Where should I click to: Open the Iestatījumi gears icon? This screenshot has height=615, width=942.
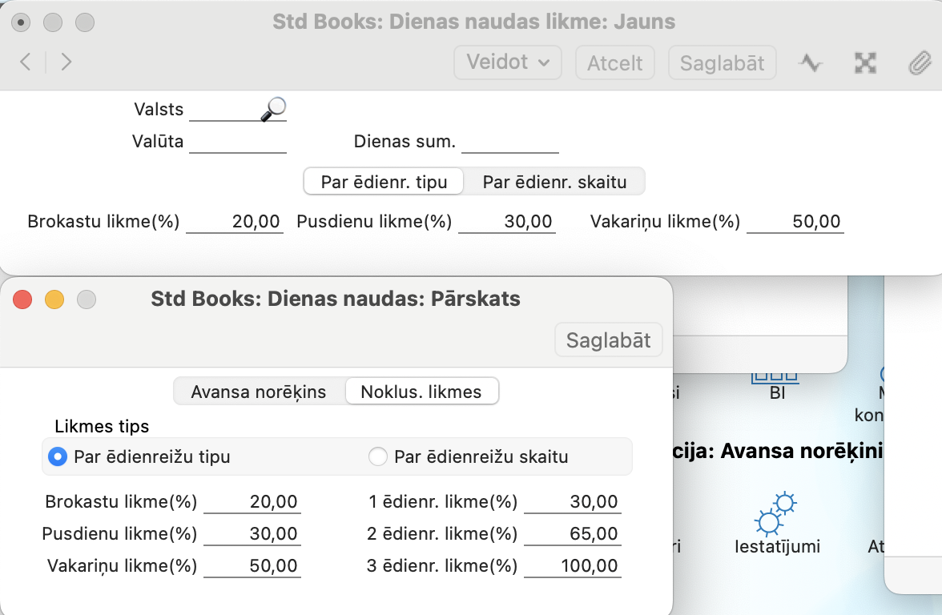[777, 514]
